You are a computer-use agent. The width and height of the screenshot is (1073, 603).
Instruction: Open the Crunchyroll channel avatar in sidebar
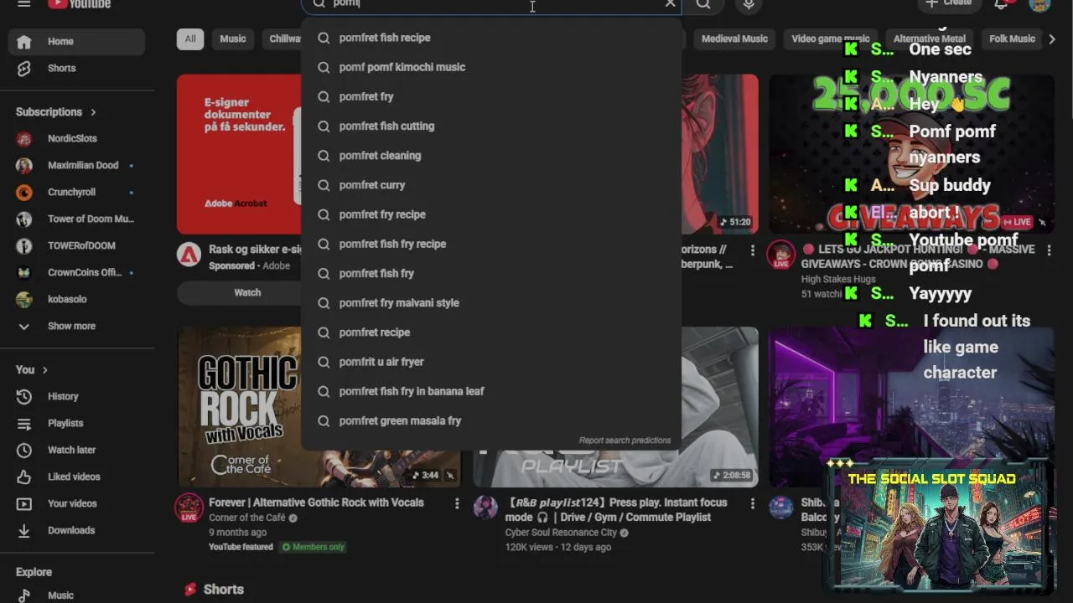click(24, 192)
